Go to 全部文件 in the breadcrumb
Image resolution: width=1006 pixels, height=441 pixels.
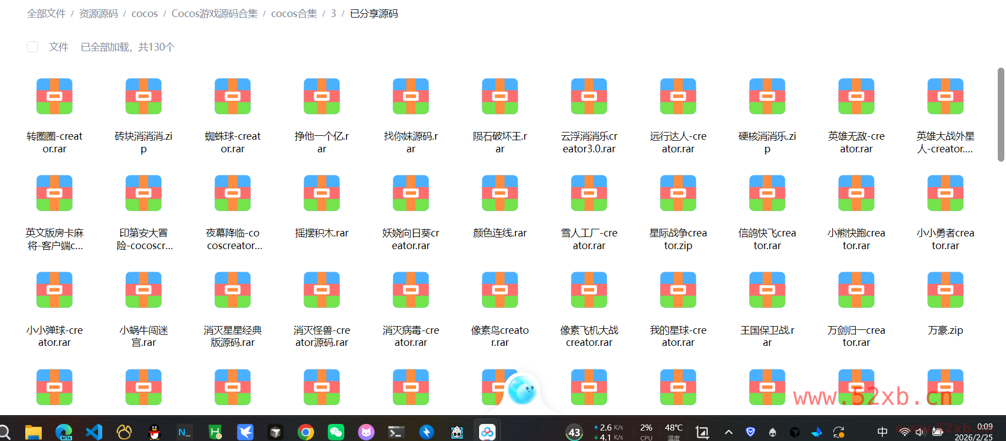tap(46, 13)
